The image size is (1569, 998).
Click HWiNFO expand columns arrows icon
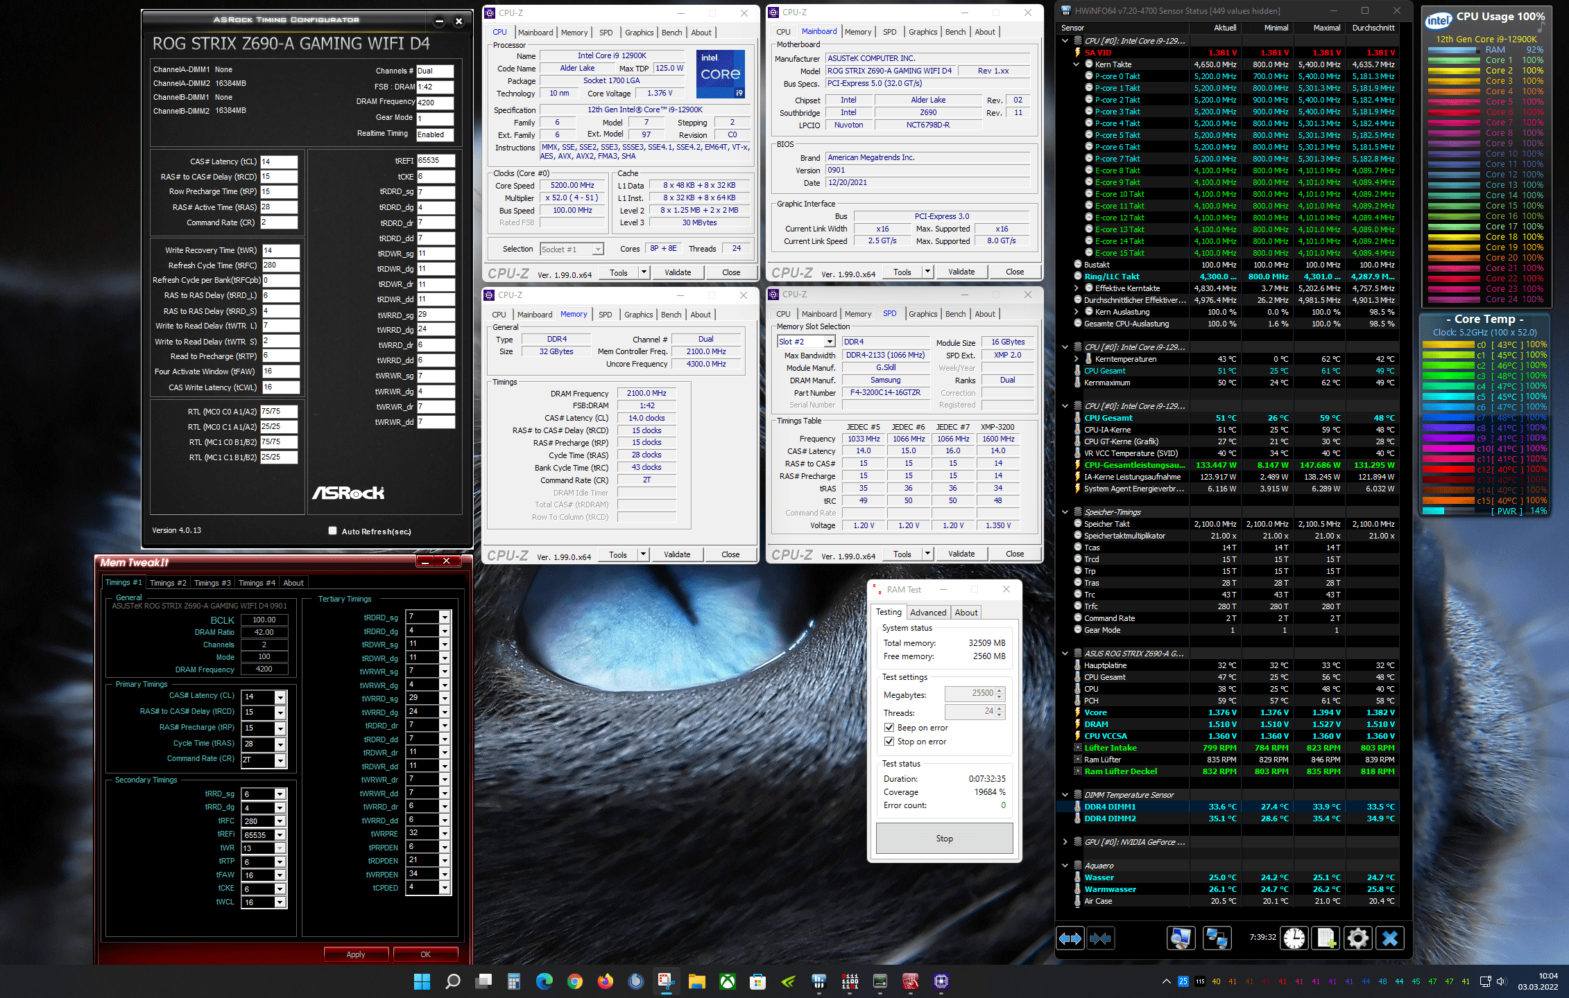tap(1070, 938)
